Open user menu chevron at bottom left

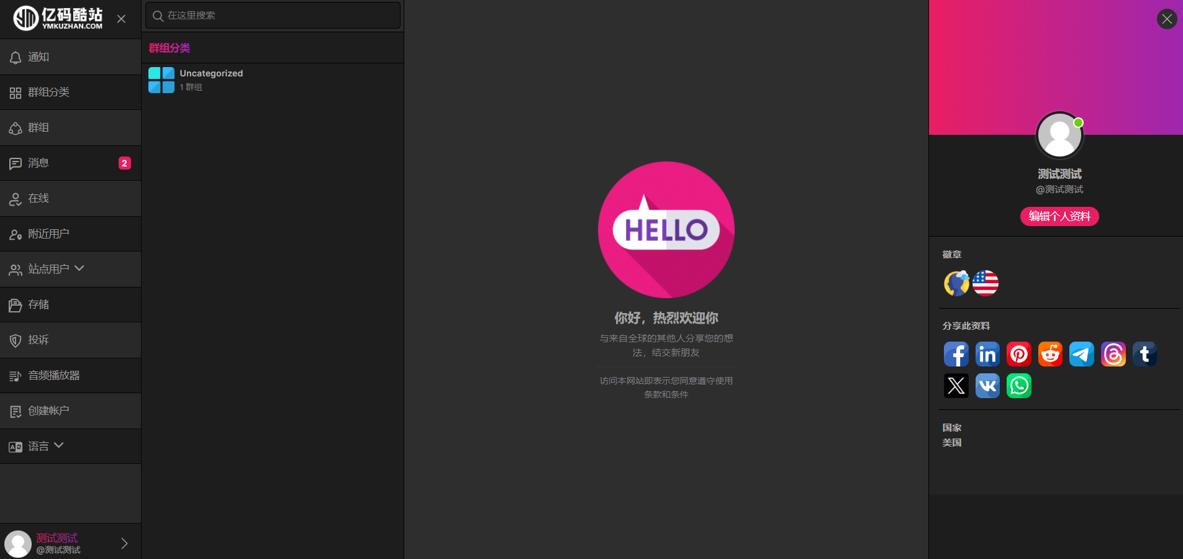click(x=124, y=543)
